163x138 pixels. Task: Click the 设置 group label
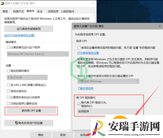[x=8, y=66]
